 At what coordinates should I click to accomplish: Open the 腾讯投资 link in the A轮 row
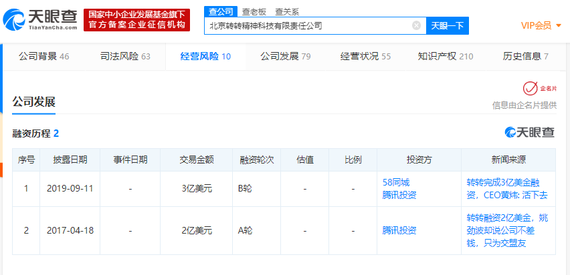(x=399, y=230)
